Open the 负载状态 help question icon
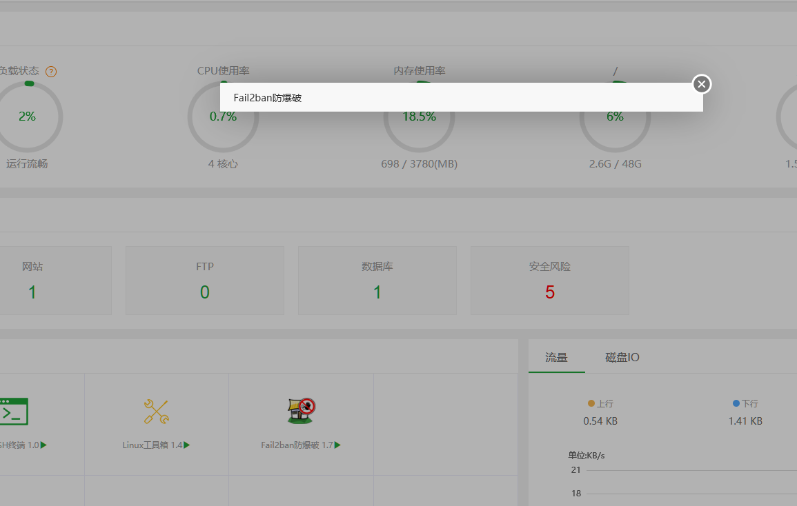797x506 pixels. [x=51, y=72]
